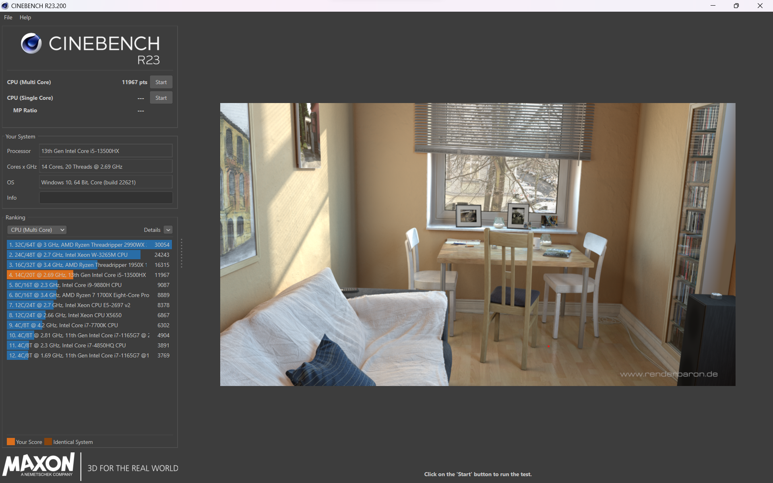This screenshot has height=483, width=773.
Task: Click the dotted panel resize handle
Action: point(182,253)
